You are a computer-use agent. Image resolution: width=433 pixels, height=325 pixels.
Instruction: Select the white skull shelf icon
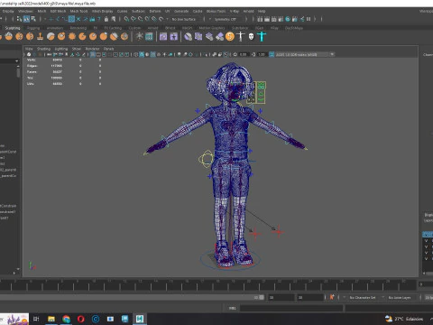(251, 37)
